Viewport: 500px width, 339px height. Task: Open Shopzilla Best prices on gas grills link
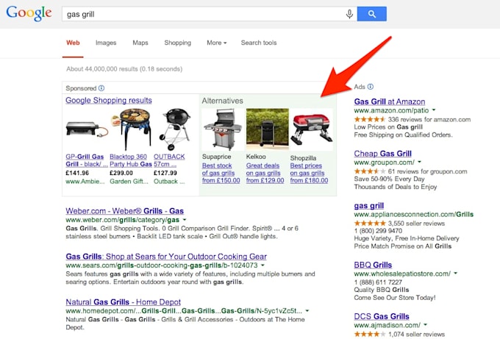pos(309,173)
